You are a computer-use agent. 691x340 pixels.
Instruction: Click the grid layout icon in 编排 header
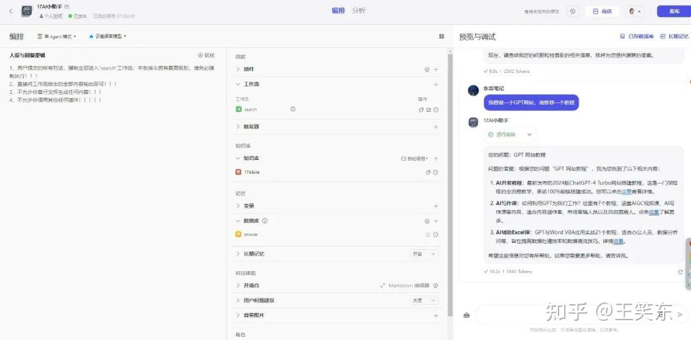point(441,36)
